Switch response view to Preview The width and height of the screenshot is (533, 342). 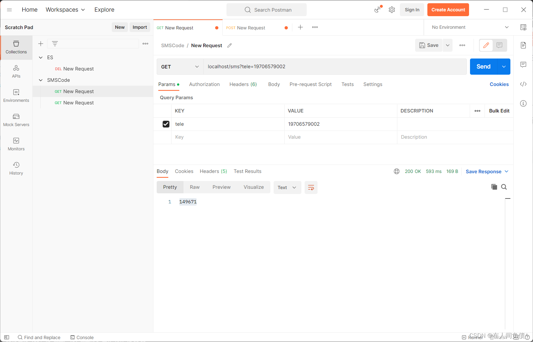coord(222,187)
